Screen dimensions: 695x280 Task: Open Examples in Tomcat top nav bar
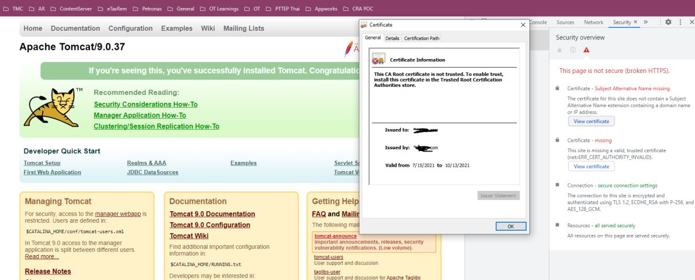tap(177, 28)
